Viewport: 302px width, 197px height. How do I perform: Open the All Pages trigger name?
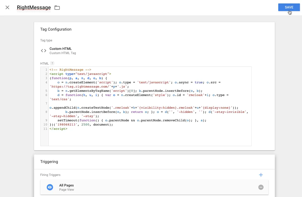pos(67,185)
